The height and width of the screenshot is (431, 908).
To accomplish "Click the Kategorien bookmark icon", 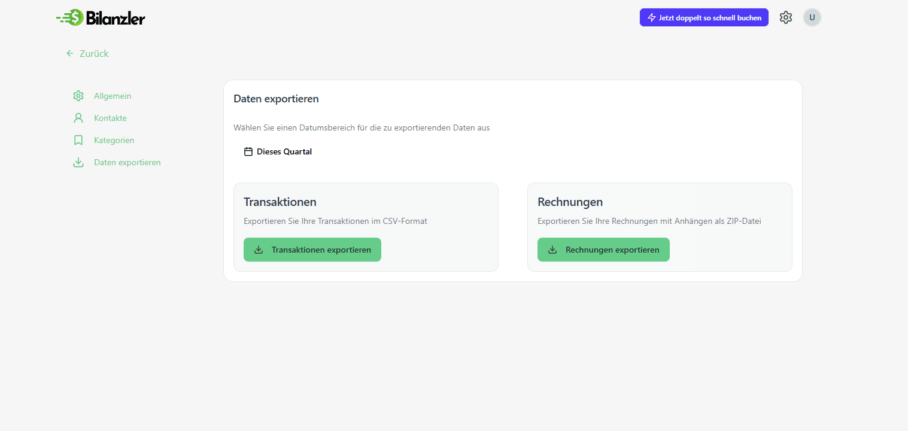I will pos(78,140).
